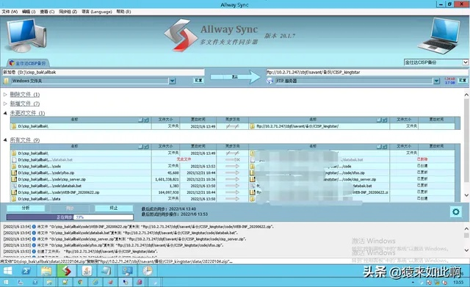Open the 编辑 menu
470x287 pixels.
coord(29,12)
